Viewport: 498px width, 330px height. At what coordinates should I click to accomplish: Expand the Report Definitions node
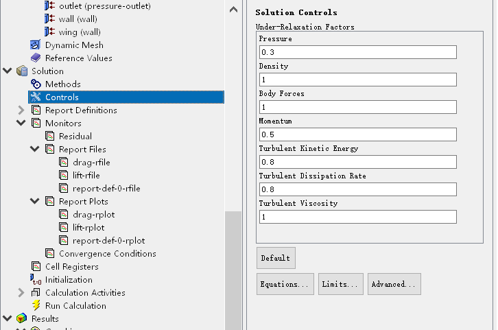tap(21, 110)
